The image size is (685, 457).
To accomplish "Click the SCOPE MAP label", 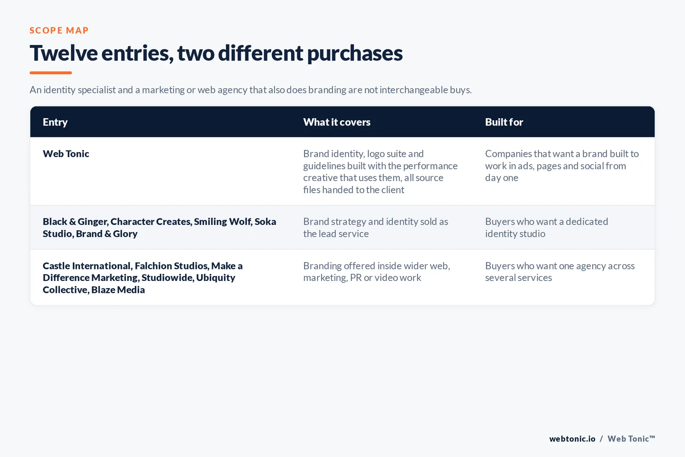I will [x=59, y=30].
